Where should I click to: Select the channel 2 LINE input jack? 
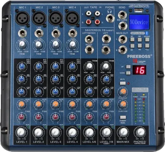39,33
